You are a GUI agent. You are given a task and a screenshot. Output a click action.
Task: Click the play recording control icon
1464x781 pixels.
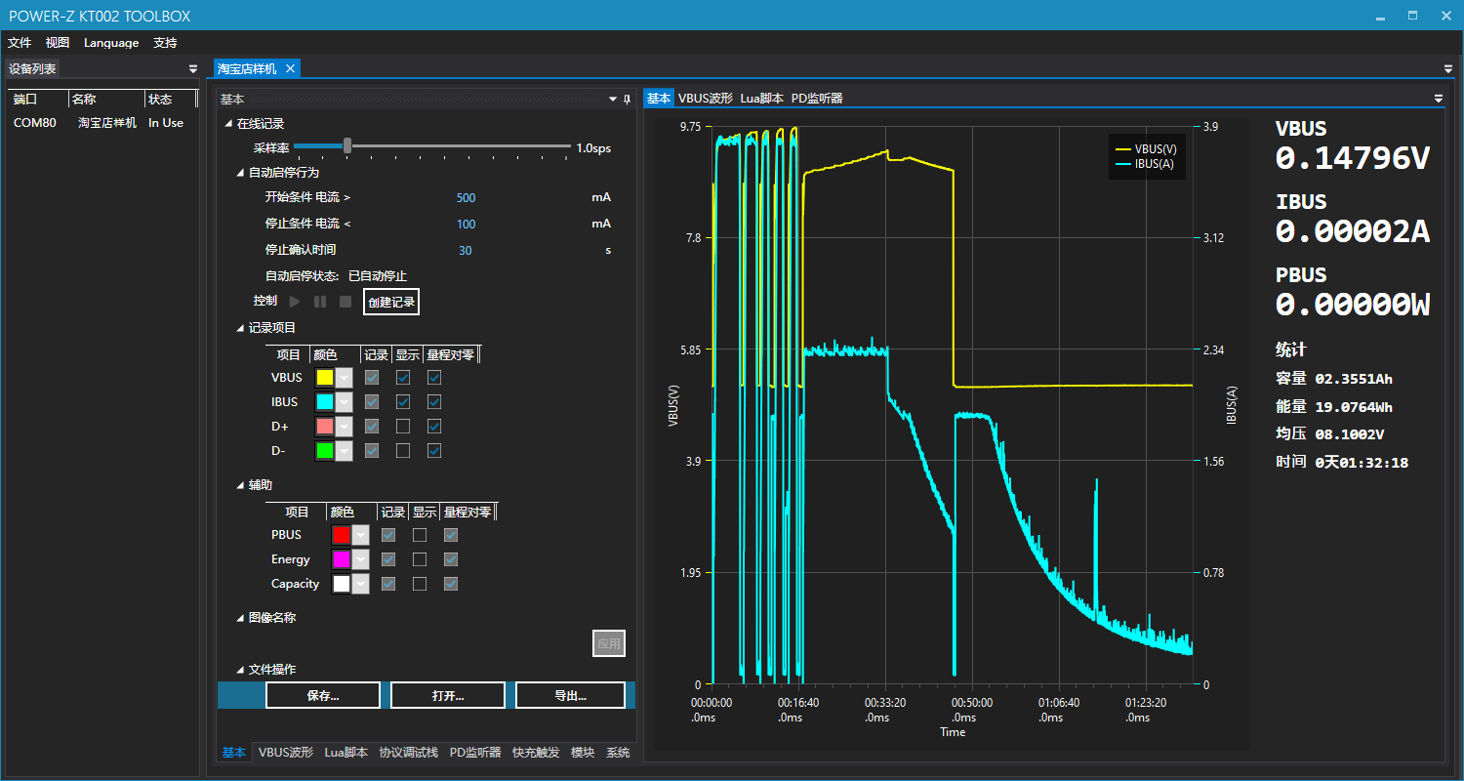(x=295, y=302)
